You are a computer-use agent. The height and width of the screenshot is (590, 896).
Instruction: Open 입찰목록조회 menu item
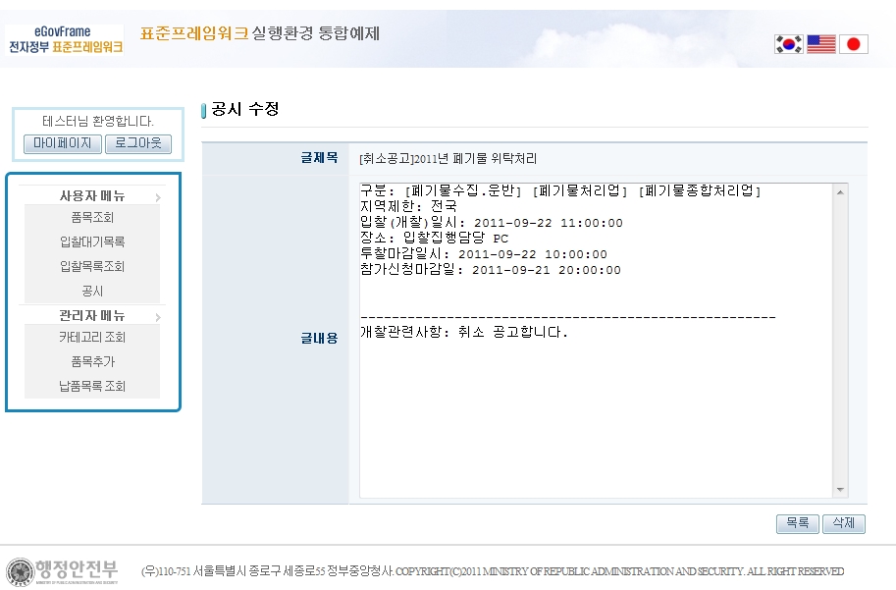click(92, 267)
